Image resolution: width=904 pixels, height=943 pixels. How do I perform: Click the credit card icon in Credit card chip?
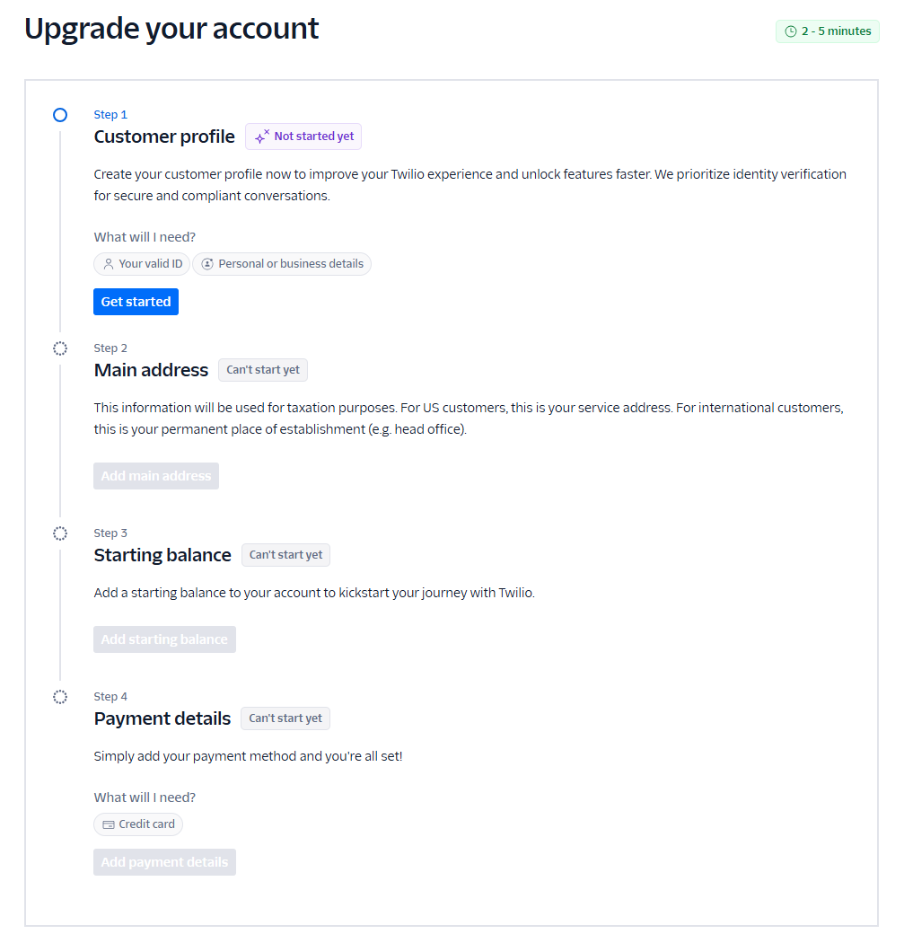tap(108, 824)
